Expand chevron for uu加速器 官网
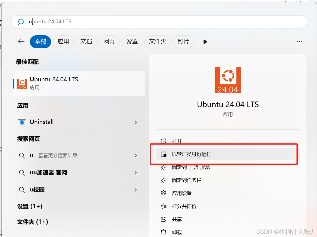This screenshot has height=237, width=317. tap(136, 173)
